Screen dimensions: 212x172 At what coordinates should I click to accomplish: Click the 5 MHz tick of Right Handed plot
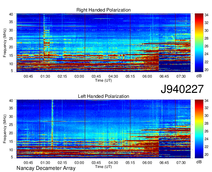(12, 71)
